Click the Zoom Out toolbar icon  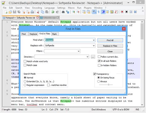(x=78, y=12)
